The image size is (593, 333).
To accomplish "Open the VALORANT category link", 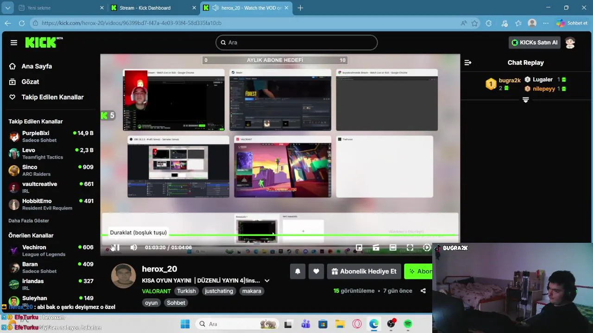I will click(156, 291).
